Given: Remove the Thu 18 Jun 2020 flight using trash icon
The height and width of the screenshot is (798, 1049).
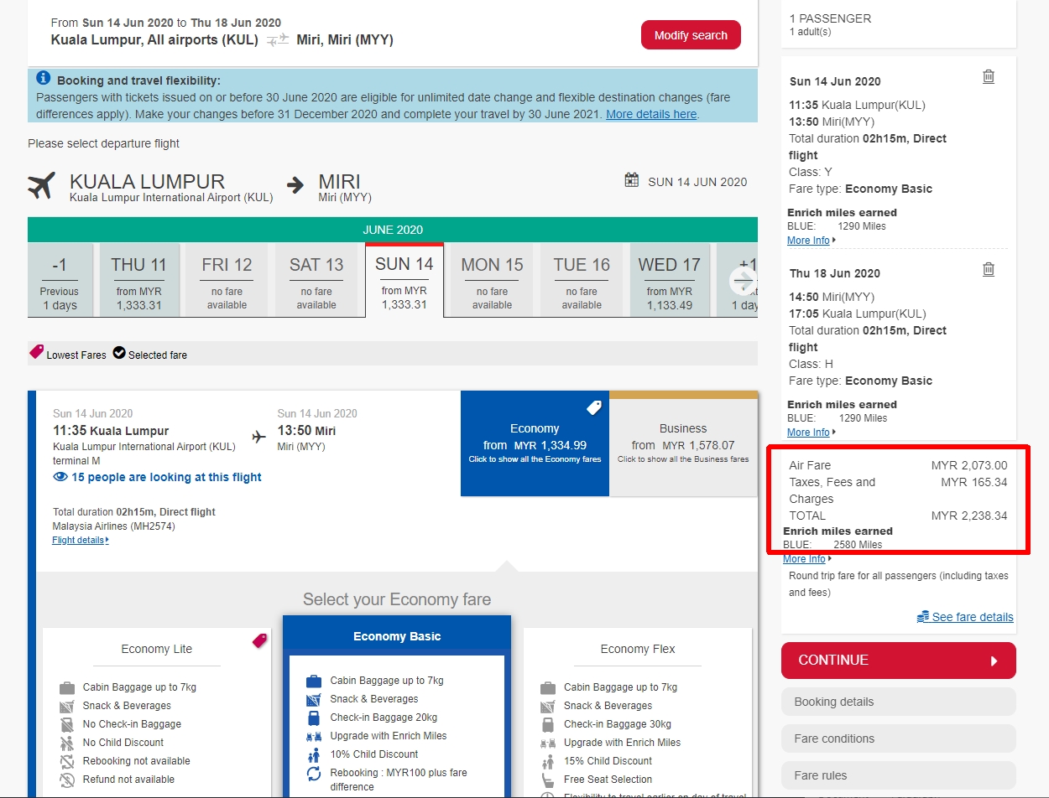Looking at the screenshot, I should pos(989,269).
